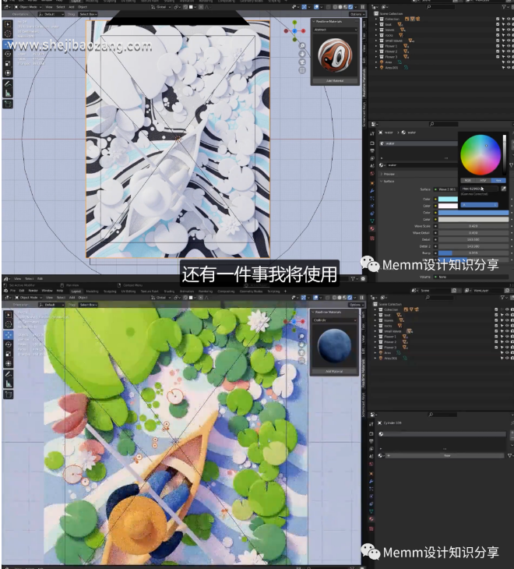Click Add Material button under striped sphere preview
The height and width of the screenshot is (569, 514).
pos(335,80)
